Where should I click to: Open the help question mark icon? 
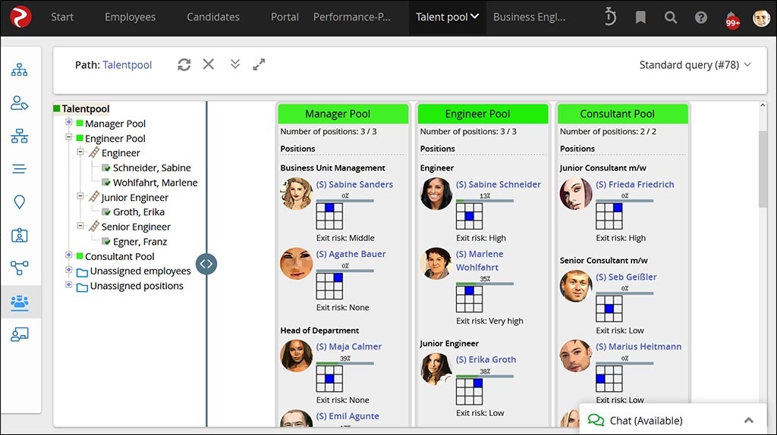point(701,17)
